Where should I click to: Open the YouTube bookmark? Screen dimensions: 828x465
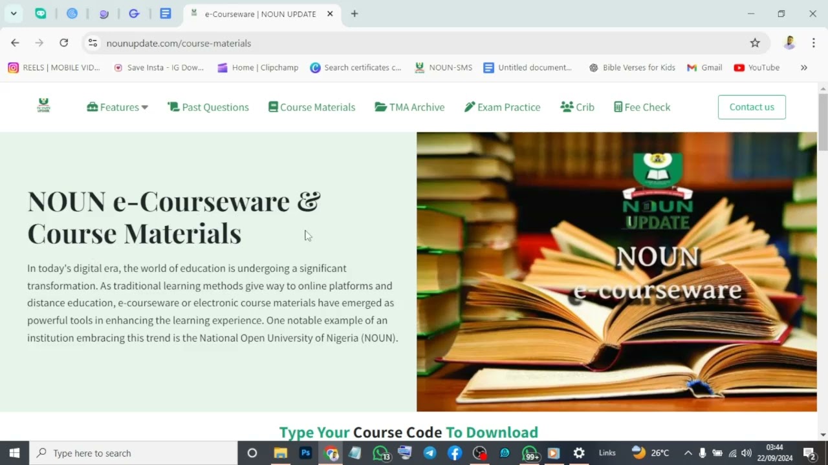[x=757, y=67]
